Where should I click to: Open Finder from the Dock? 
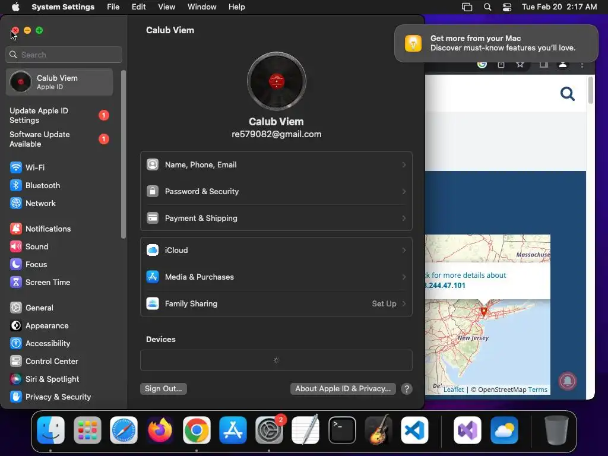tap(51, 430)
